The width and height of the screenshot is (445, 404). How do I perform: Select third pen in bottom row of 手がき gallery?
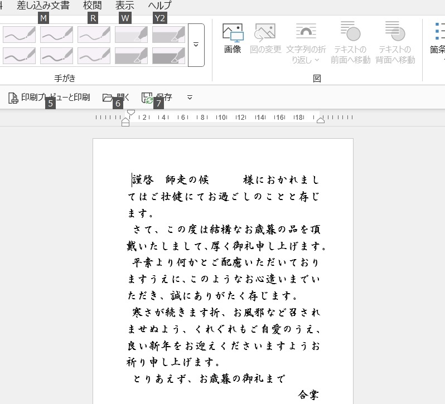[x=94, y=56]
